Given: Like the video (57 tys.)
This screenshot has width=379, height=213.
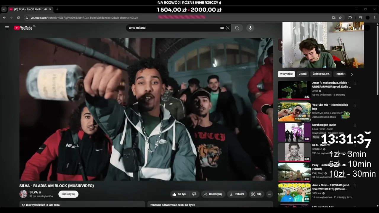Looking at the screenshot, I should pos(180,194).
